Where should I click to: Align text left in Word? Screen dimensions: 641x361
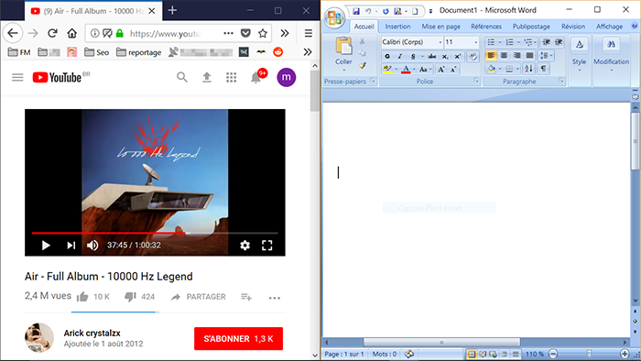pyautogui.click(x=491, y=55)
